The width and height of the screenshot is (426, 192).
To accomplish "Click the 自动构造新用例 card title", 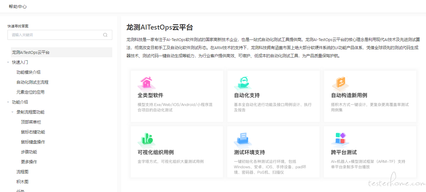I will pyautogui.click(x=349, y=95).
